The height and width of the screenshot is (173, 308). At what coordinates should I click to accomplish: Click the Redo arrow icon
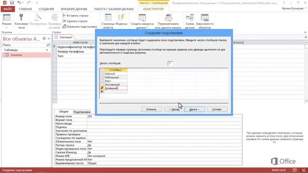tap(28, 2)
